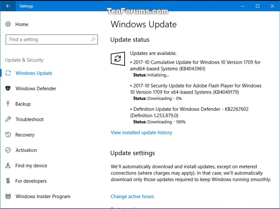The image size is (280, 209).
Task: Minimize the Settings window
Action: click(x=243, y=6)
